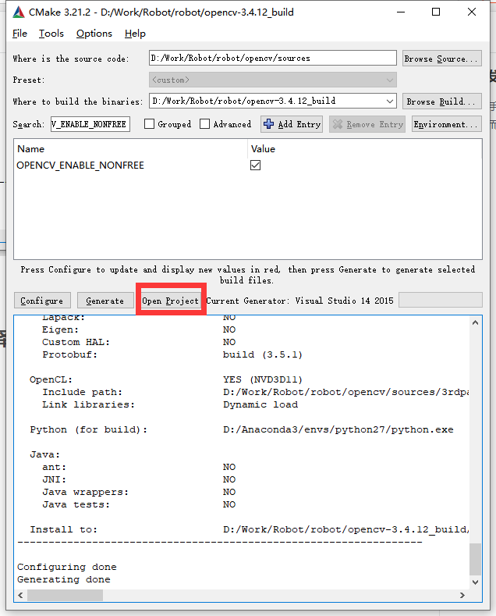The image size is (496, 616).
Task: Open the Help menu
Action: tap(135, 34)
